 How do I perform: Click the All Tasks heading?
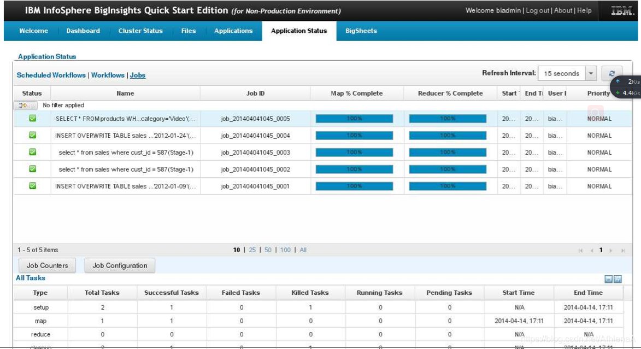click(31, 278)
